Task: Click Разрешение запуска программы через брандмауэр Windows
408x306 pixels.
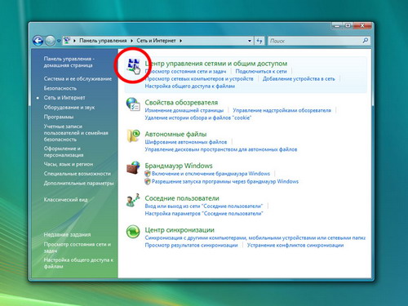Action: (x=225, y=181)
